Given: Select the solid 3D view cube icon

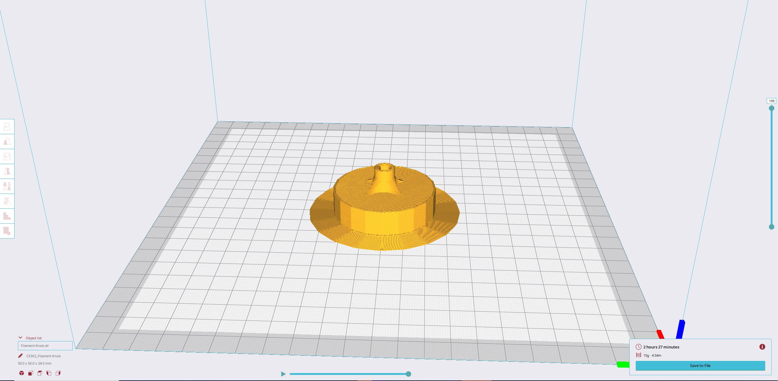Looking at the screenshot, I should pos(21,373).
